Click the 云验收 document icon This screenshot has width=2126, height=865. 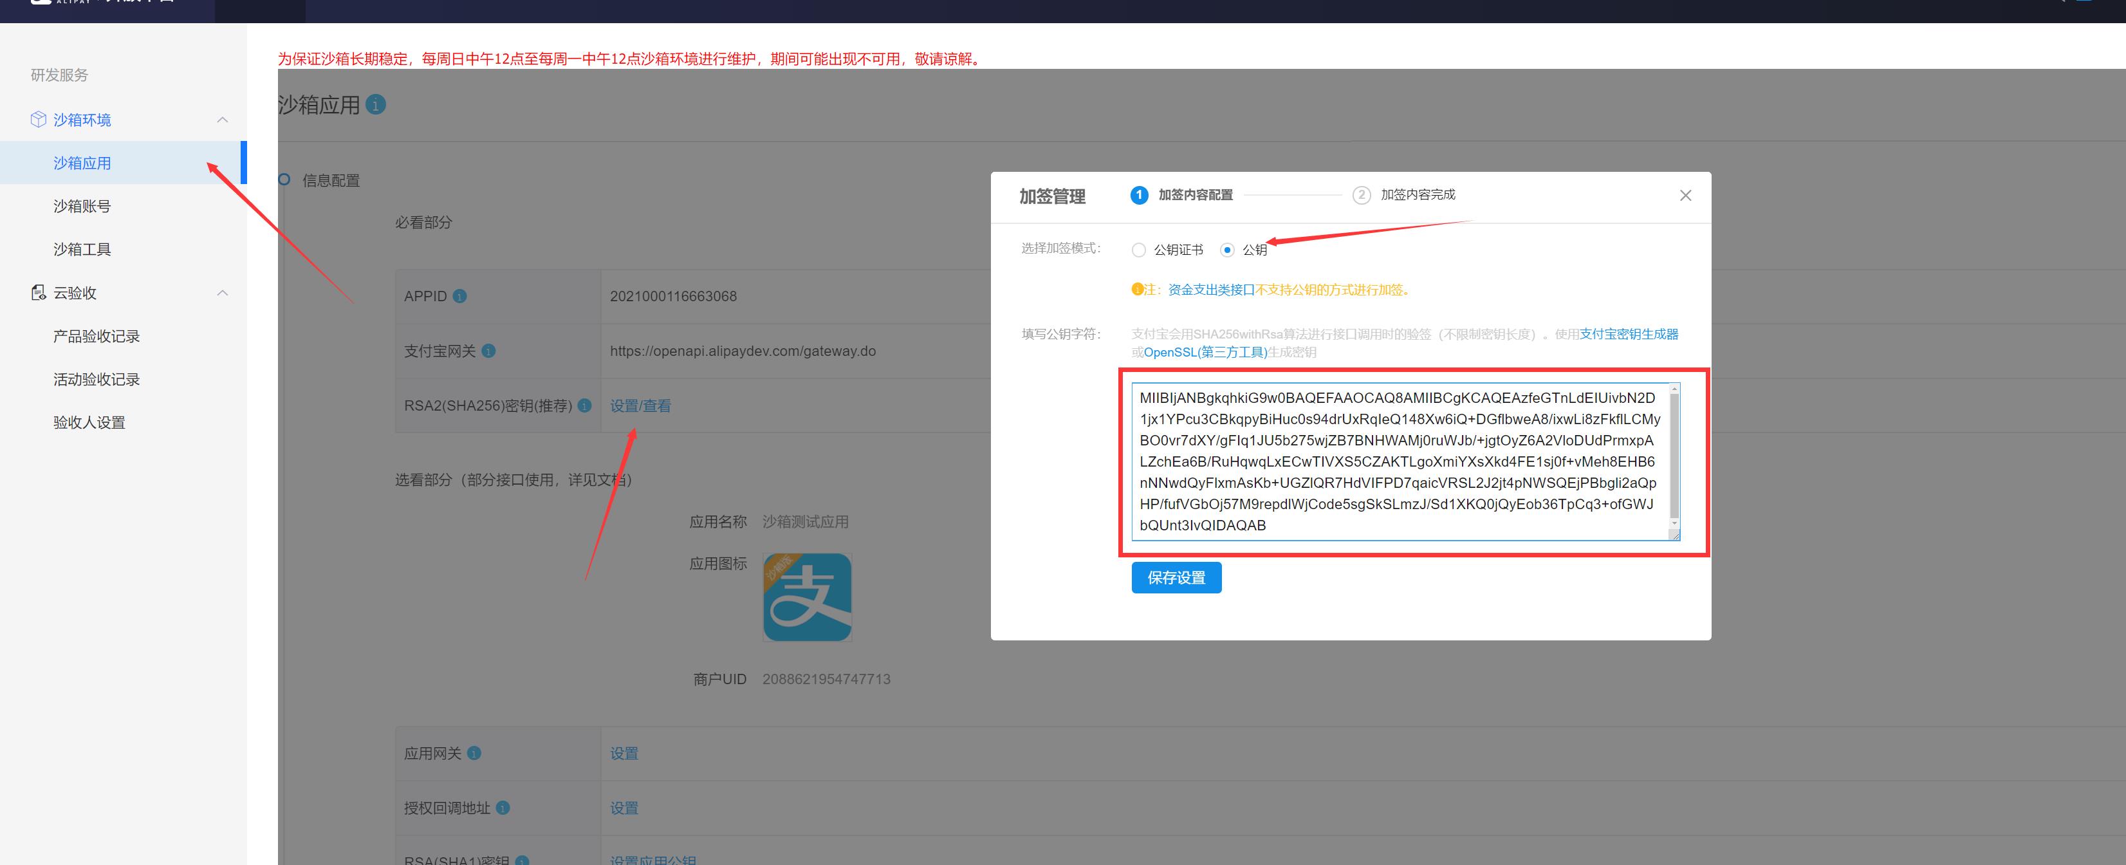(38, 293)
